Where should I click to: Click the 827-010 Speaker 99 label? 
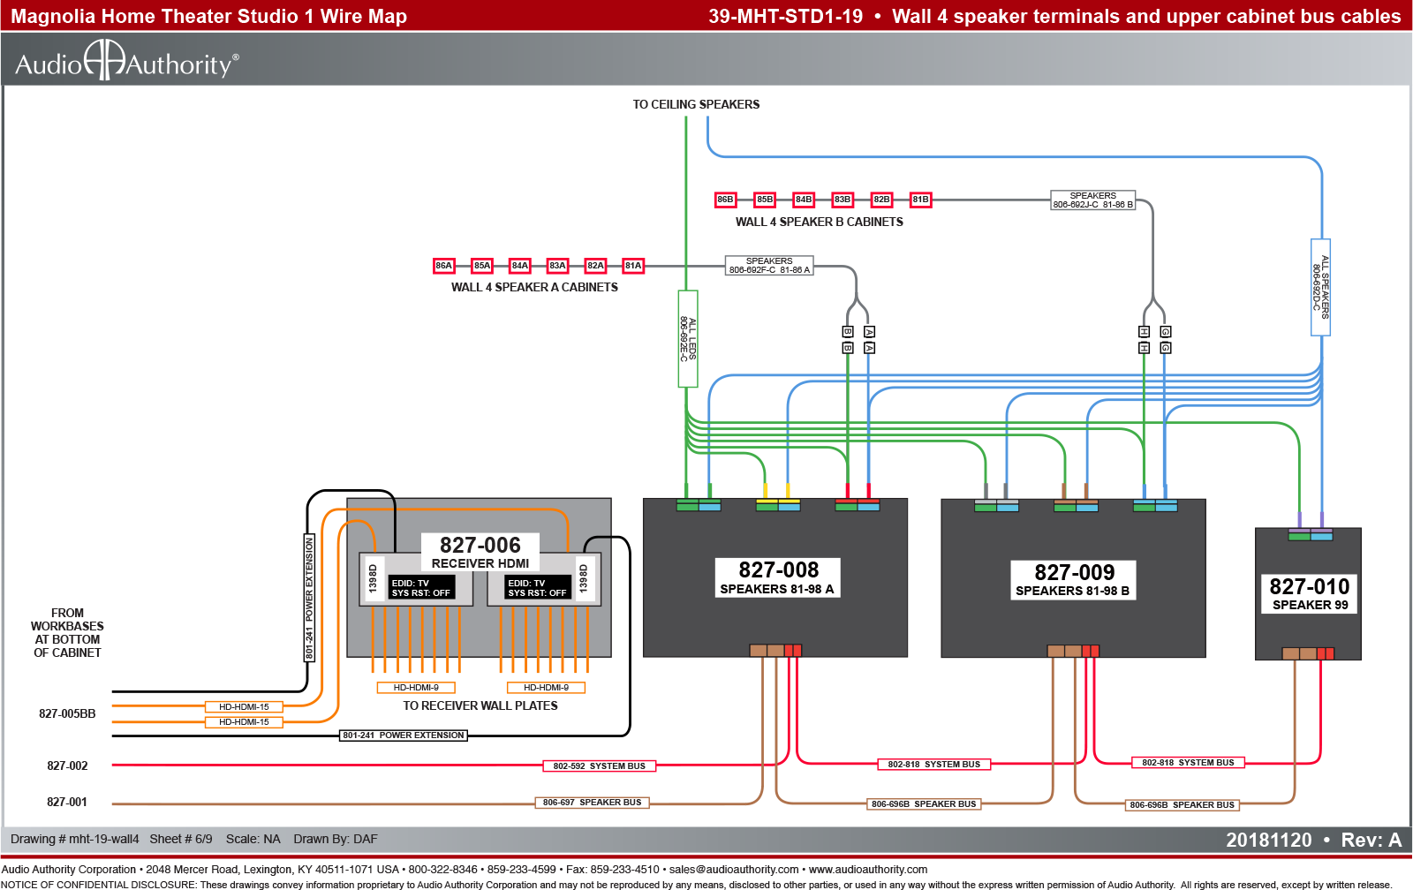[1310, 593]
